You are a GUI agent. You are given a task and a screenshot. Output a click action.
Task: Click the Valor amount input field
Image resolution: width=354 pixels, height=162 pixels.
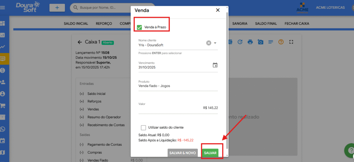(x=178, y=108)
